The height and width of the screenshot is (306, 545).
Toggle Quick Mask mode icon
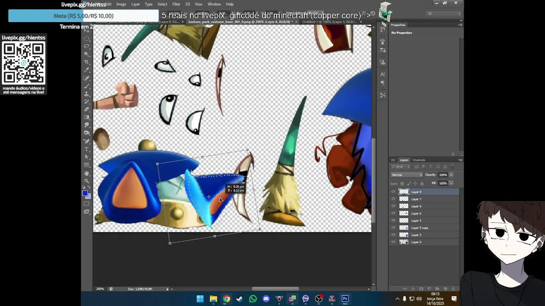(x=87, y=203)
